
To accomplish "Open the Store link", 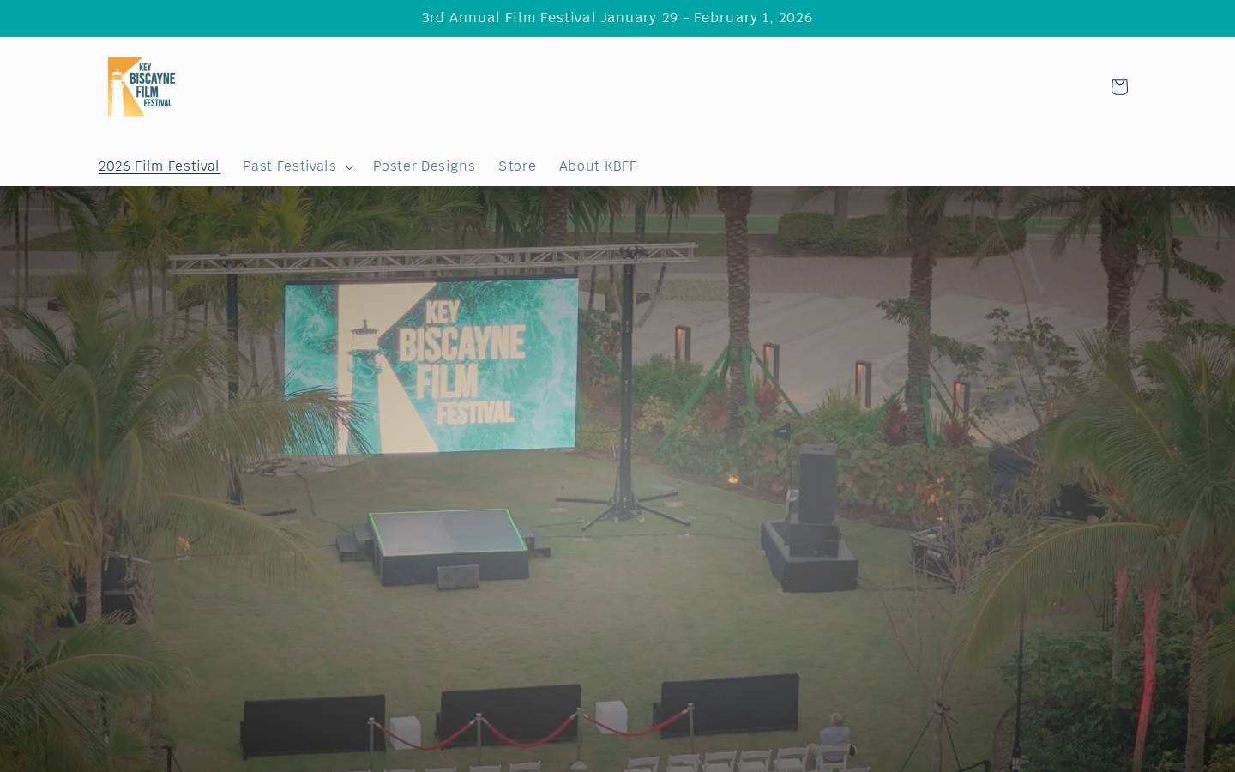I will pyautogui.click(x=517, y=166).
